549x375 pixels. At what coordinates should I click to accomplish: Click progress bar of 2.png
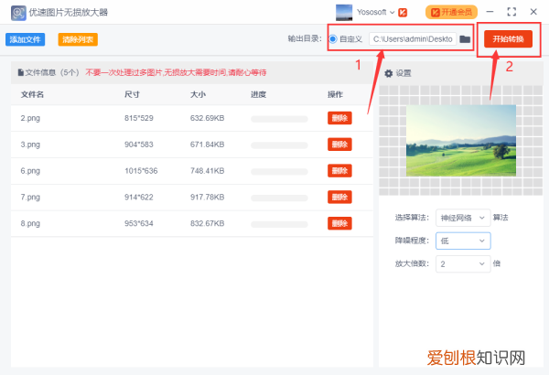click(279, 119)
